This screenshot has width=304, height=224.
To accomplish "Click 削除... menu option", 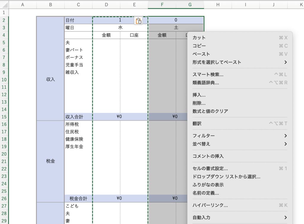I will point(199,103).
